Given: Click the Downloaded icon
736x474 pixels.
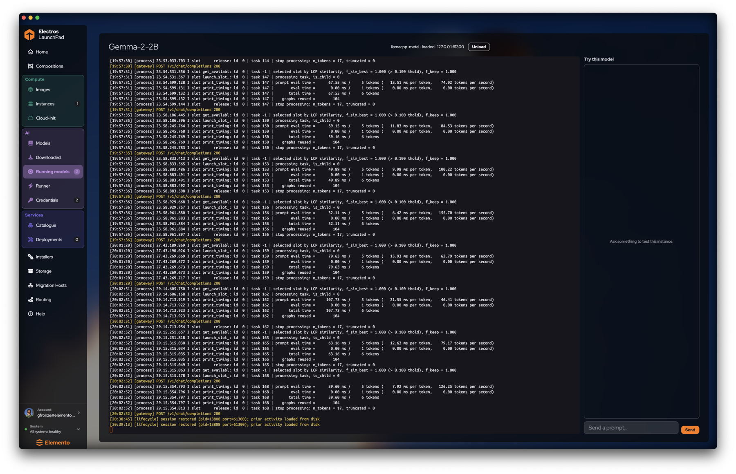Looking at the screenshot, I should (30, 157).
